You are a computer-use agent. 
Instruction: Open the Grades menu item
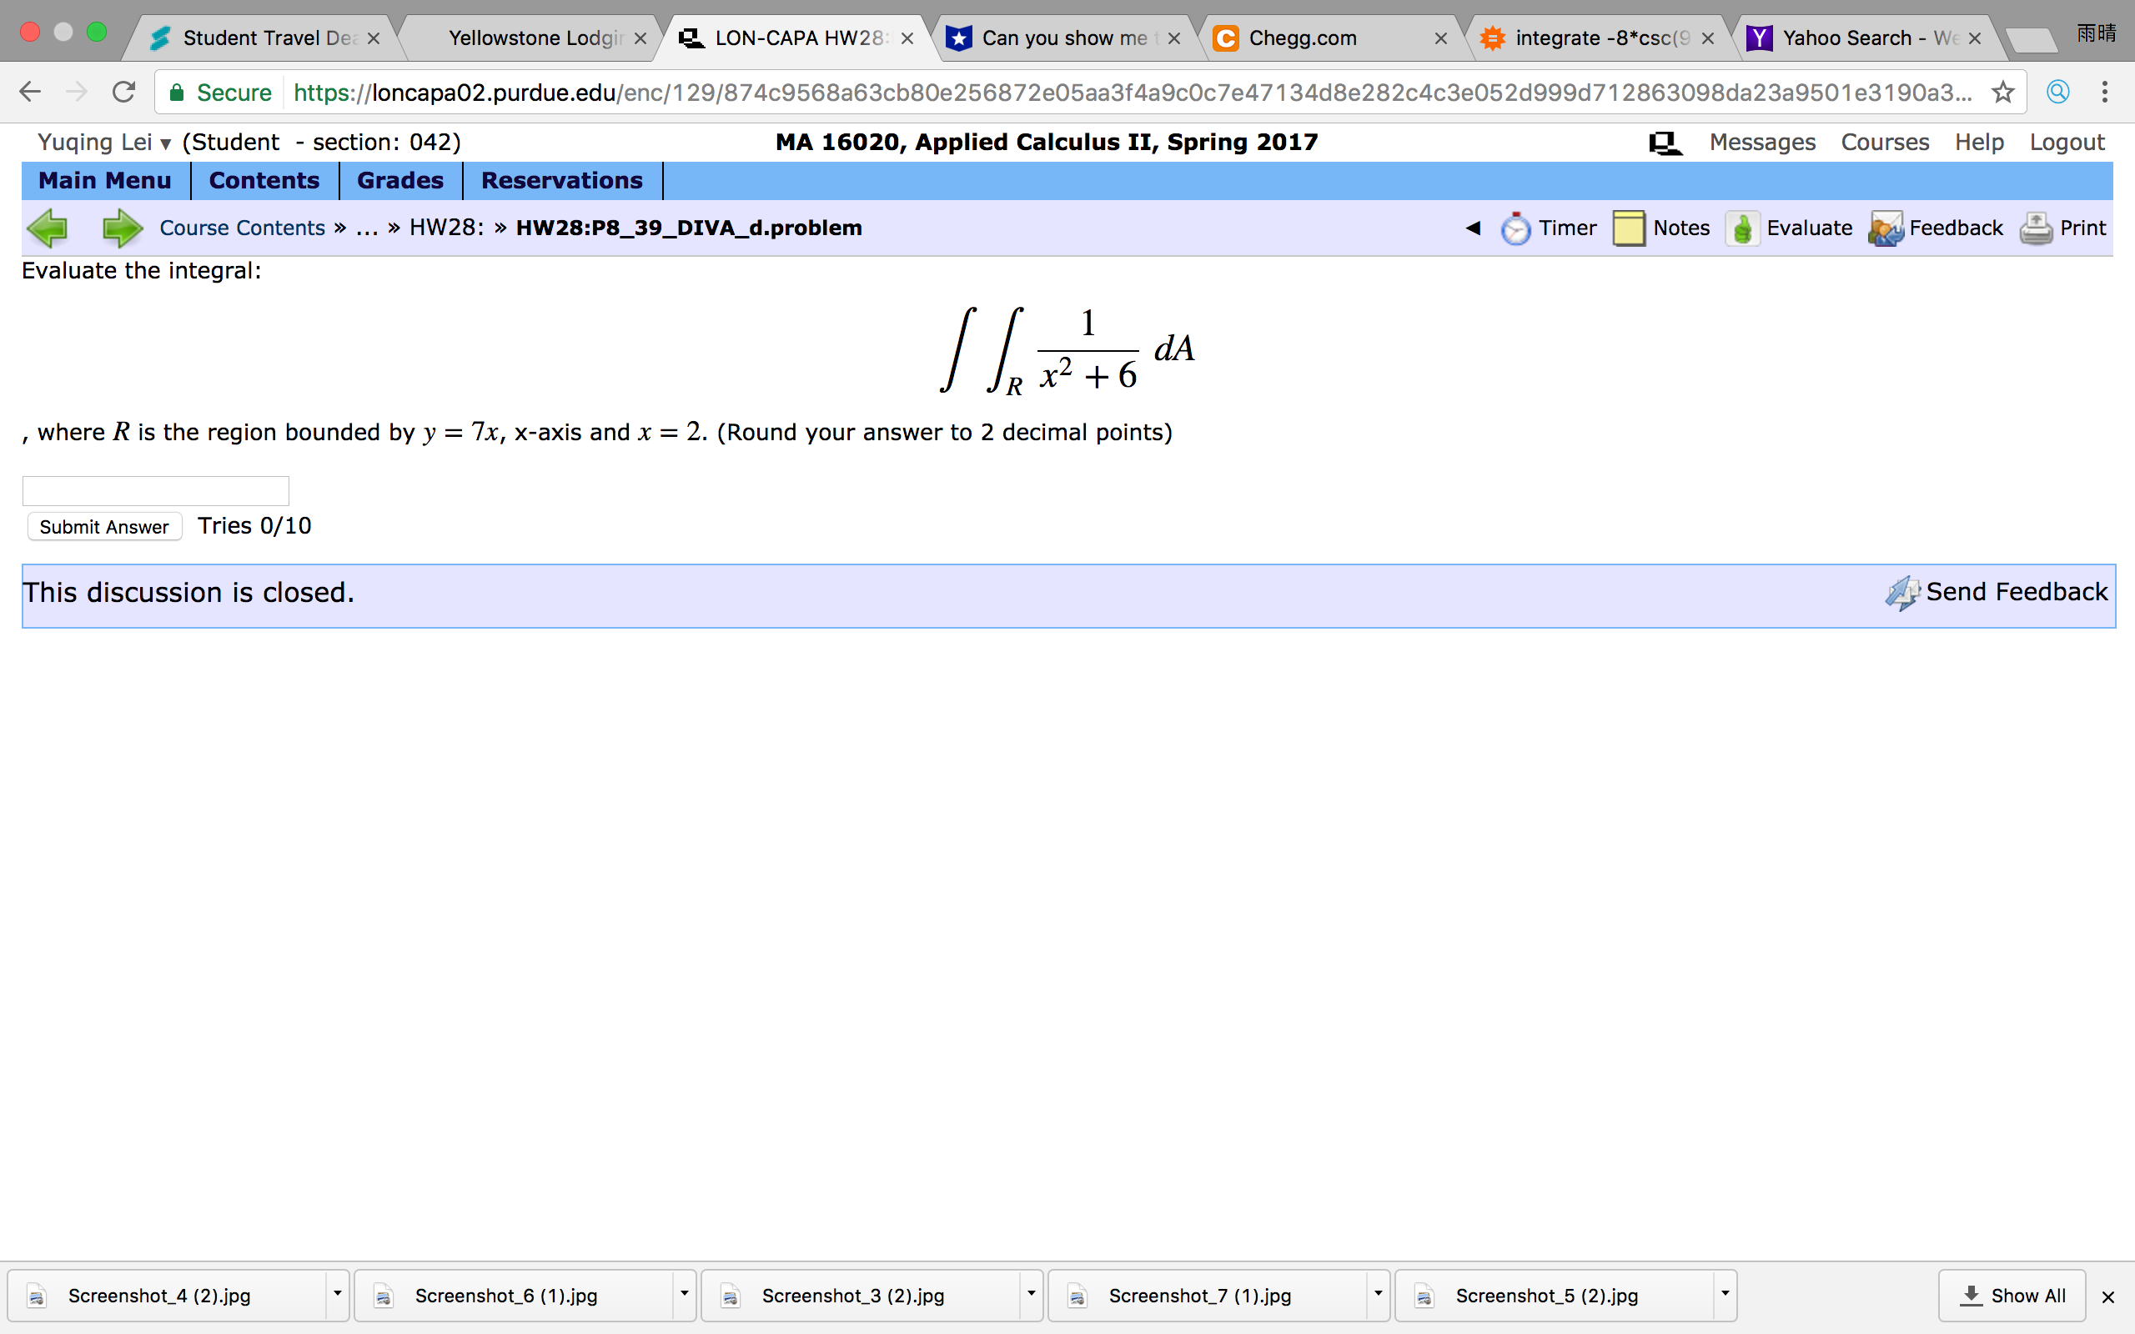[x=399, y=181]
